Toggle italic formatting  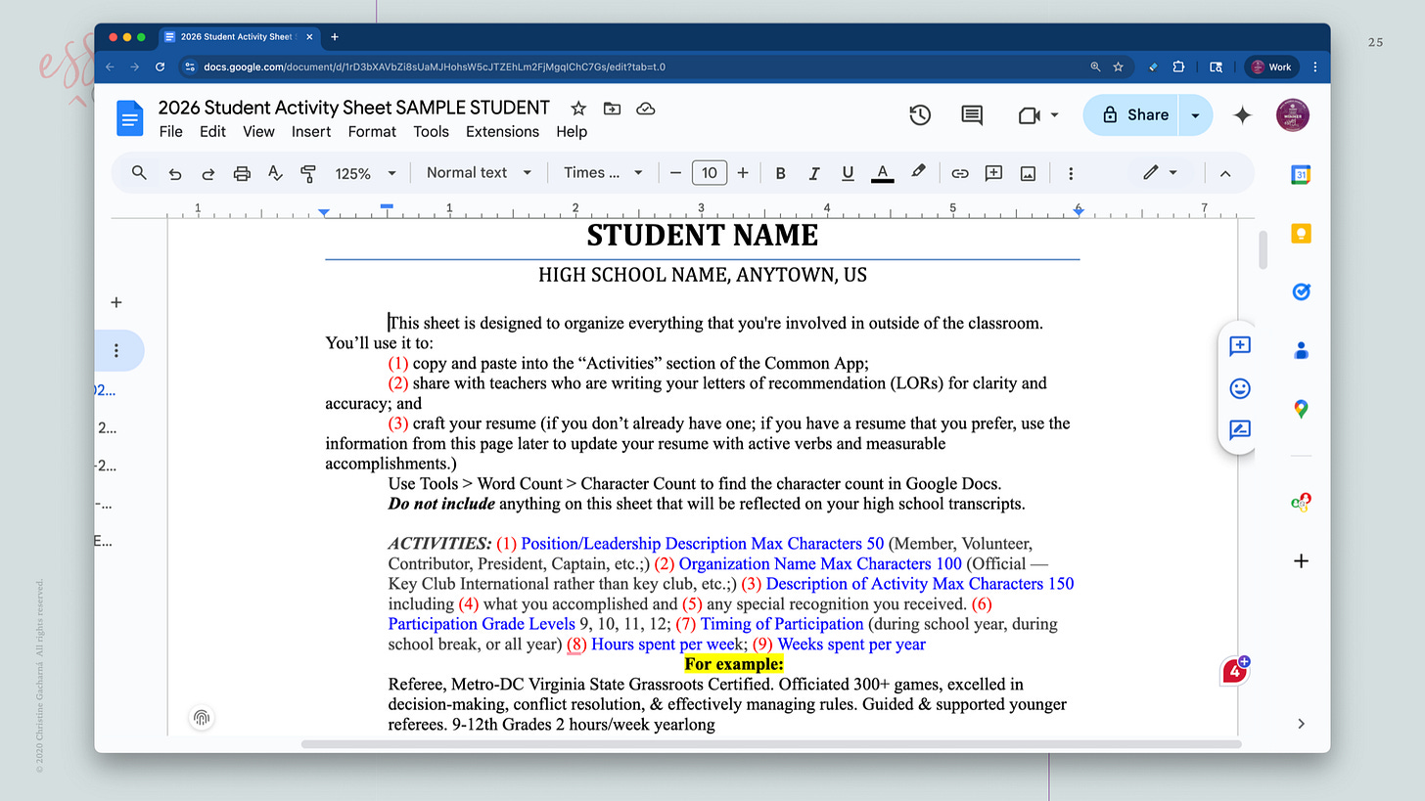coord(813,173)
